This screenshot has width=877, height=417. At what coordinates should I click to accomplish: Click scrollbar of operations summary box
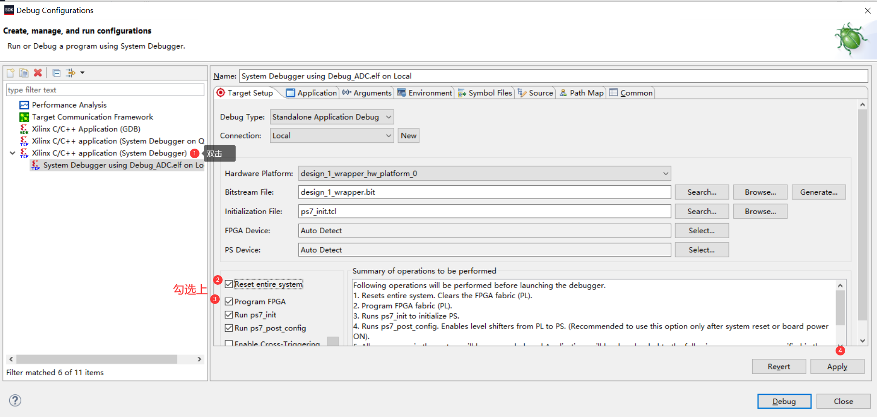(x=840, y=308)
